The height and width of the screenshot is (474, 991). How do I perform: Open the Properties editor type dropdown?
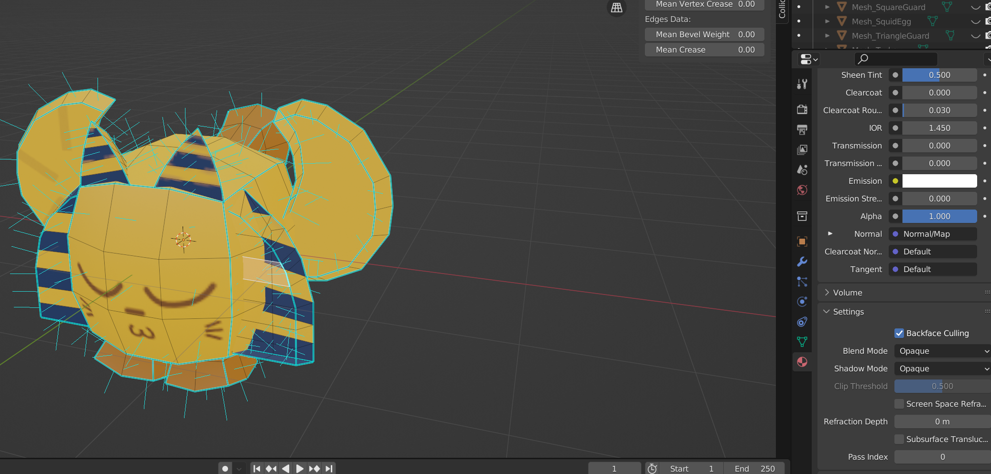coord(809,59)
